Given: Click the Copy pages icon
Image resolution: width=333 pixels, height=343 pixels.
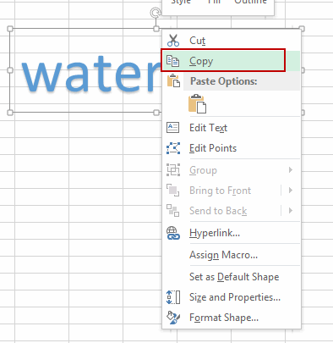Looking at the screenshot, I should coord(172,61).
